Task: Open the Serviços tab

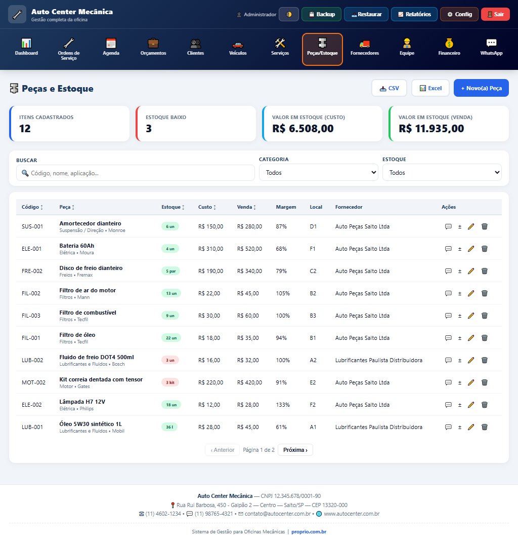Action: pyautogui.click(x=280, y=49)
